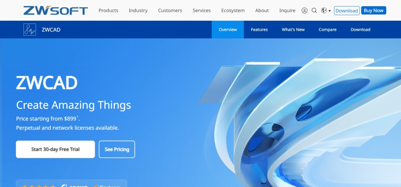Click the "Create Amazing Things" tagline
The image size is (401, 187).
click(x=73, y=105)
